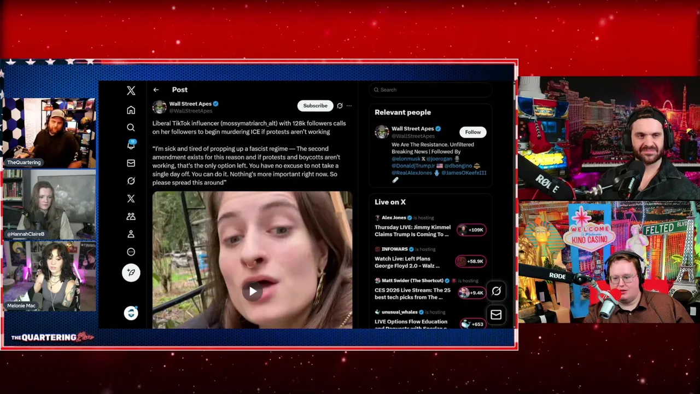Play the embedded video
Viewport: 700px width, 394px height.
tap(252, 291)
